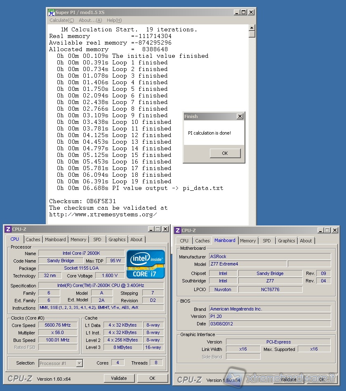Close the Finish dialog with X
This screenshot has width=346, height=391.
click(x=240, y=116)
